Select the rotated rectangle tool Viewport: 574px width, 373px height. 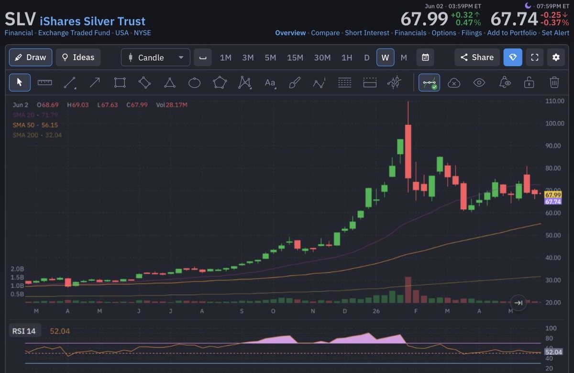pos(144,83)
